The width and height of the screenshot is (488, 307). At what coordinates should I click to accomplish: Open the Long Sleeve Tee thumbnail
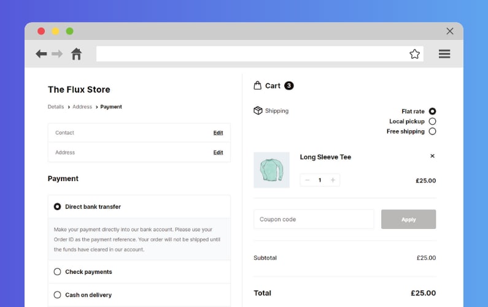point(271,170)
